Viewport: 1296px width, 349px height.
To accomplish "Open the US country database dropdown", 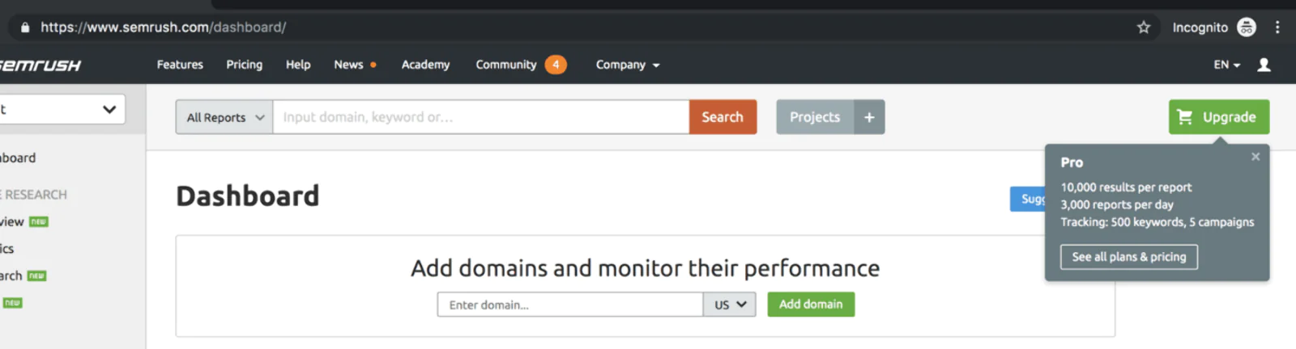I will point(729,305).
